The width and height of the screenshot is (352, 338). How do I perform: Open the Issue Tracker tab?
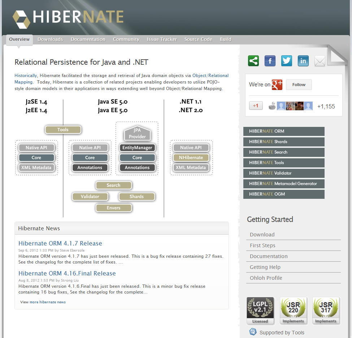[162, 39]
